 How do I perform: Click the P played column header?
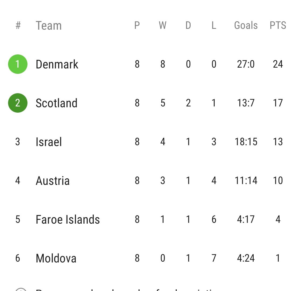coord(137,25)
